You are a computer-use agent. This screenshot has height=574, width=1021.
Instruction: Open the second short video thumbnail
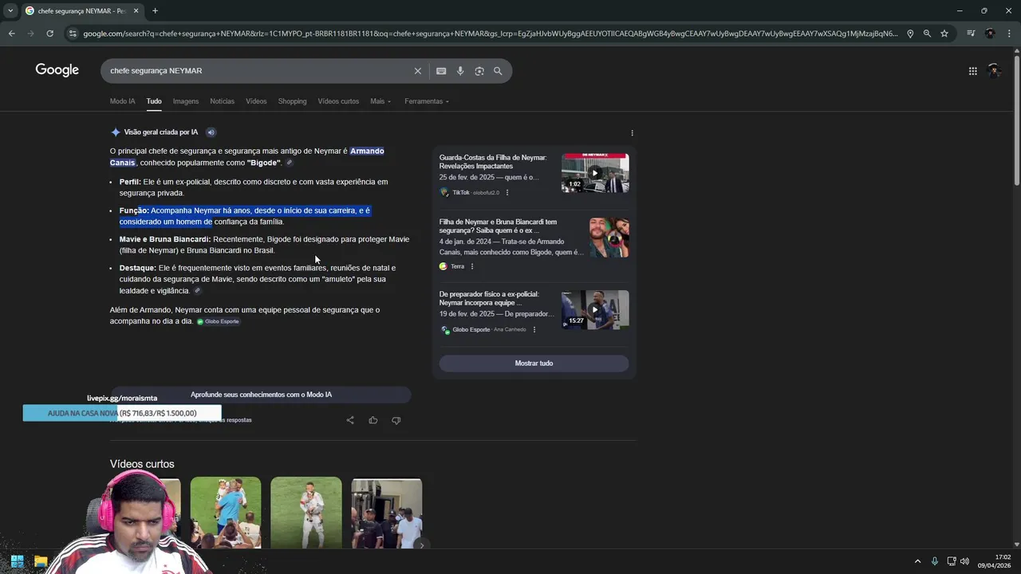pos(226,513)
